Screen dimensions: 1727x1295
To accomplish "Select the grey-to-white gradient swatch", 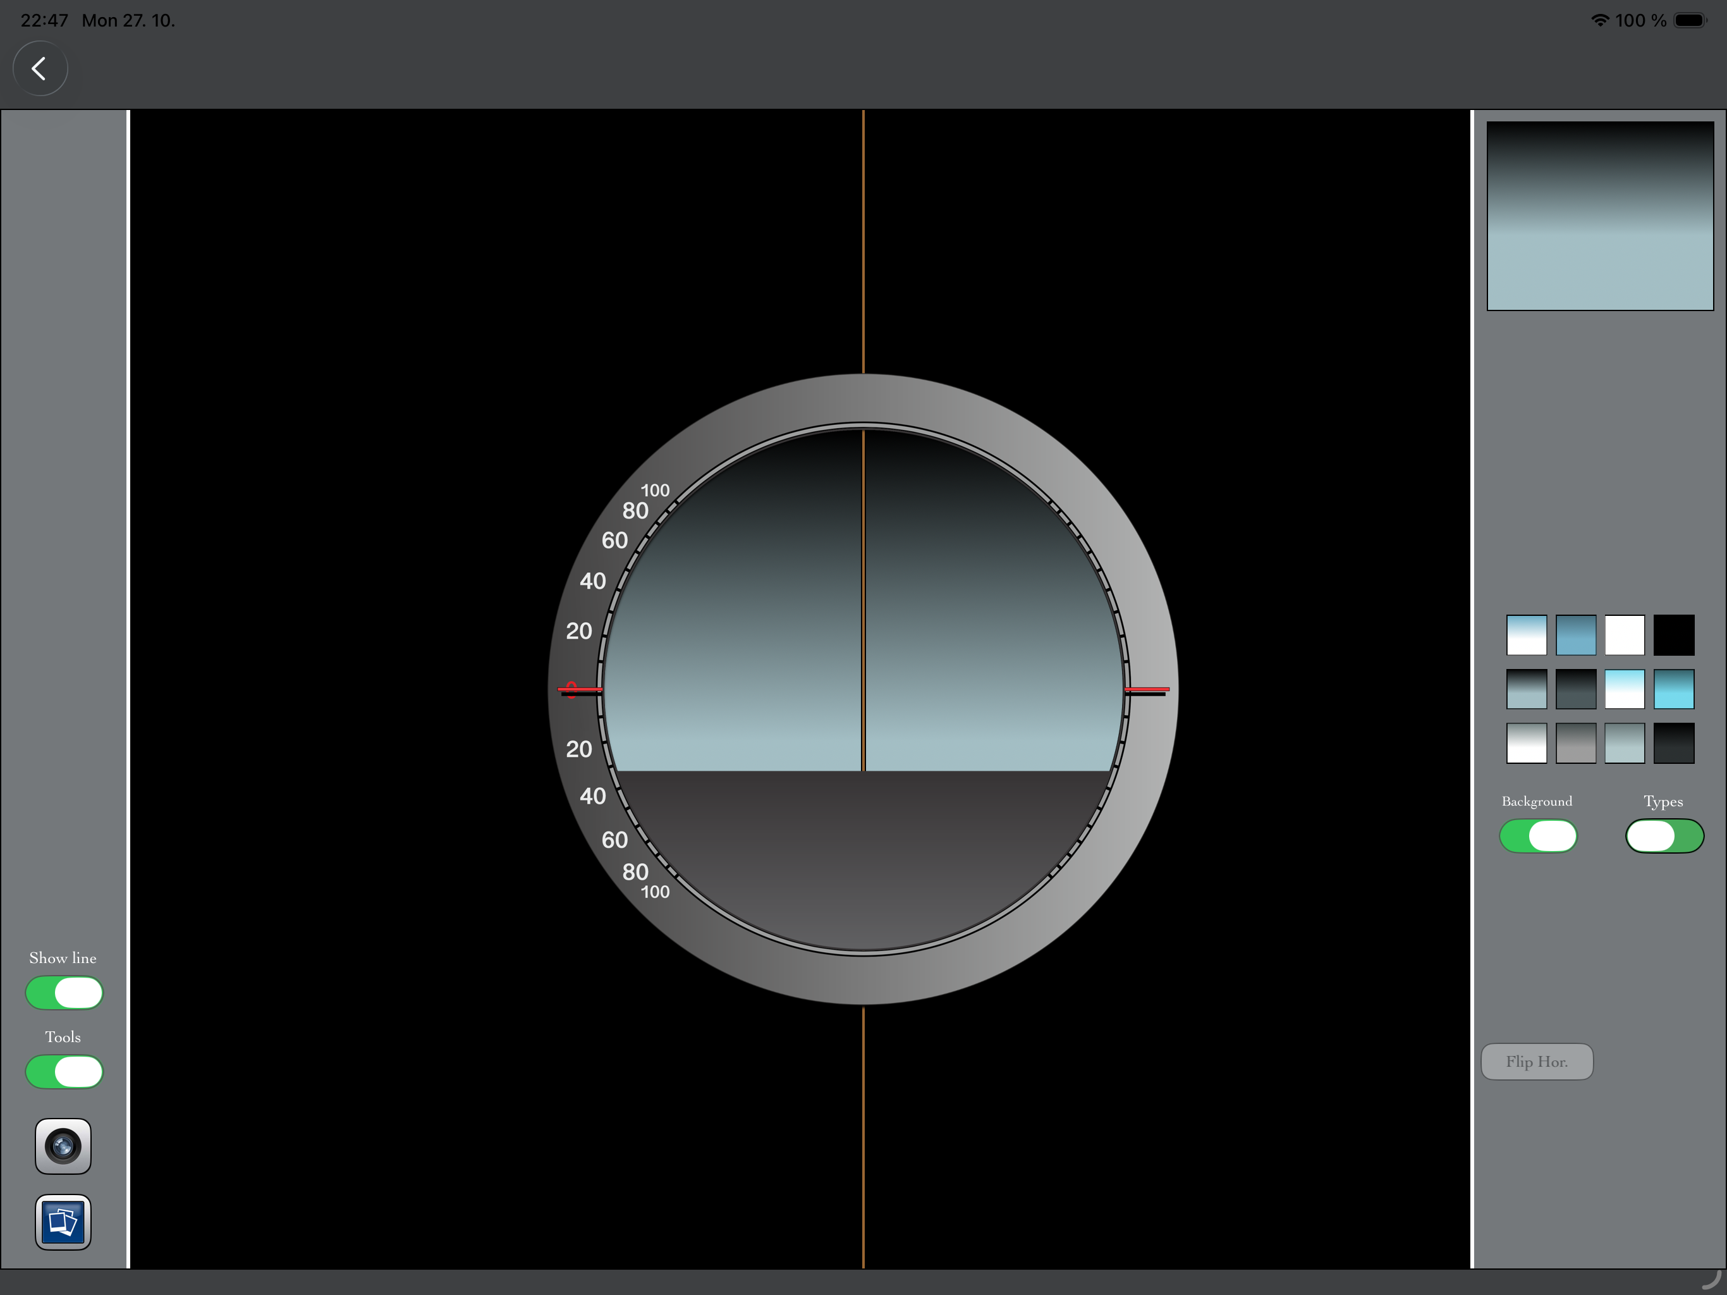I will (x=1527, y=743).
